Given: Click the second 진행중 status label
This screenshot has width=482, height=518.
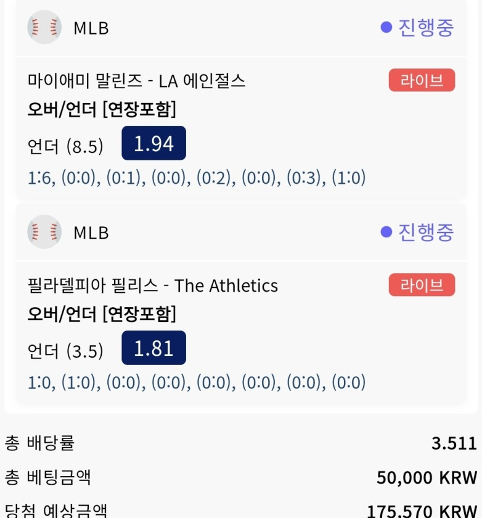Looking at the screenshot, I should point(426,232).
